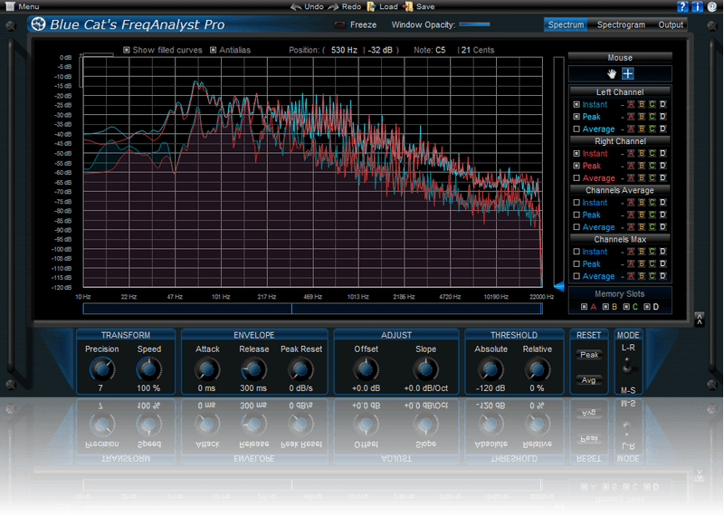Enable Channels Max Instant curve
724x516 pixels.
click(576, 252)
